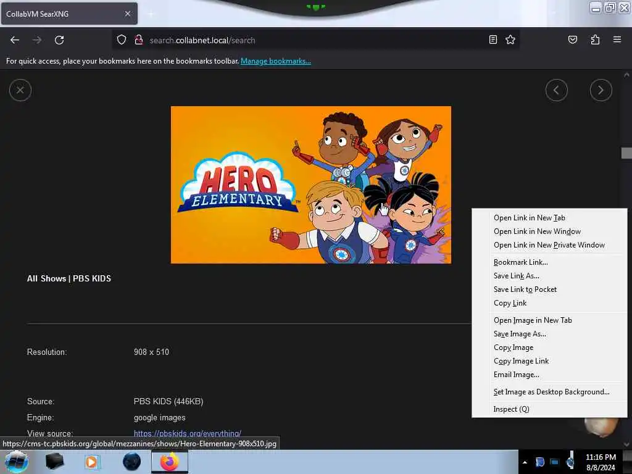Choose Bookmark Link from context menu
Image resolution: width=632 pixels, height=474 pixels.
pos(549,262)
